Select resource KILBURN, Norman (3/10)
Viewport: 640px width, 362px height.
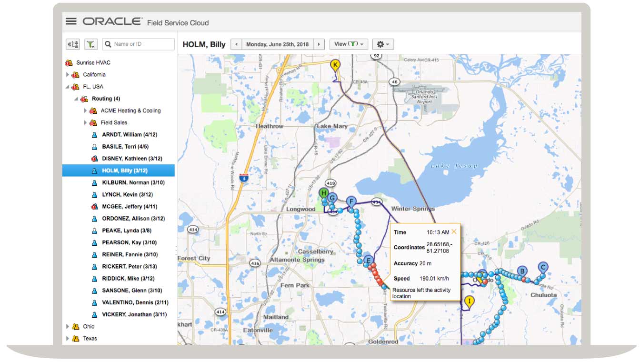pyautogui.click(x=133, y=182)
